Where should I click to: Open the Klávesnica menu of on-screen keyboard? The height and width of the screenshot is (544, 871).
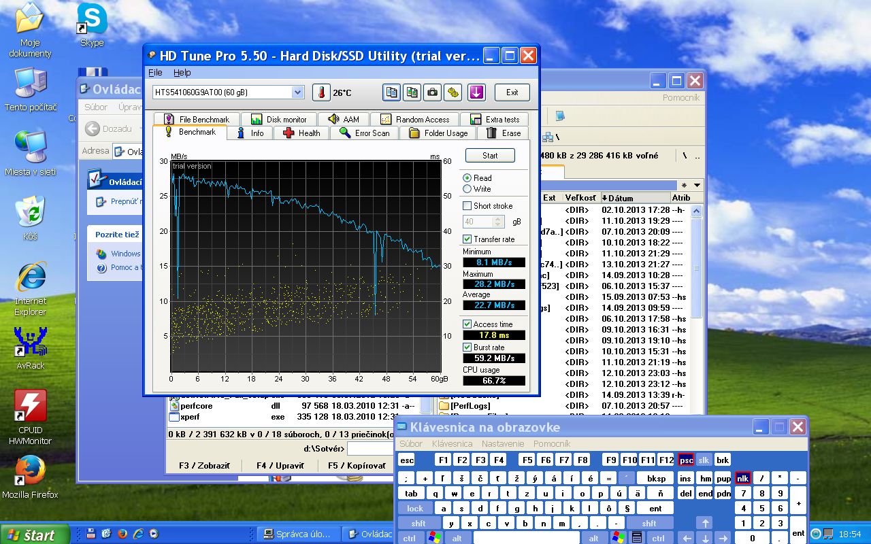point(452,443)
